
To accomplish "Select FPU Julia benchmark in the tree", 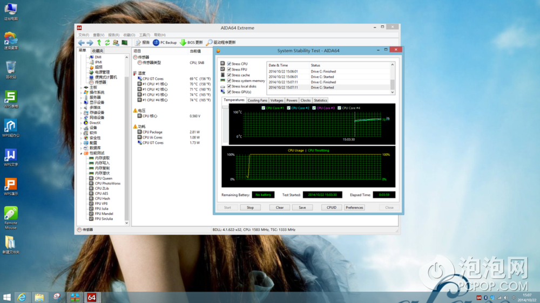I will tap(99, 209).
